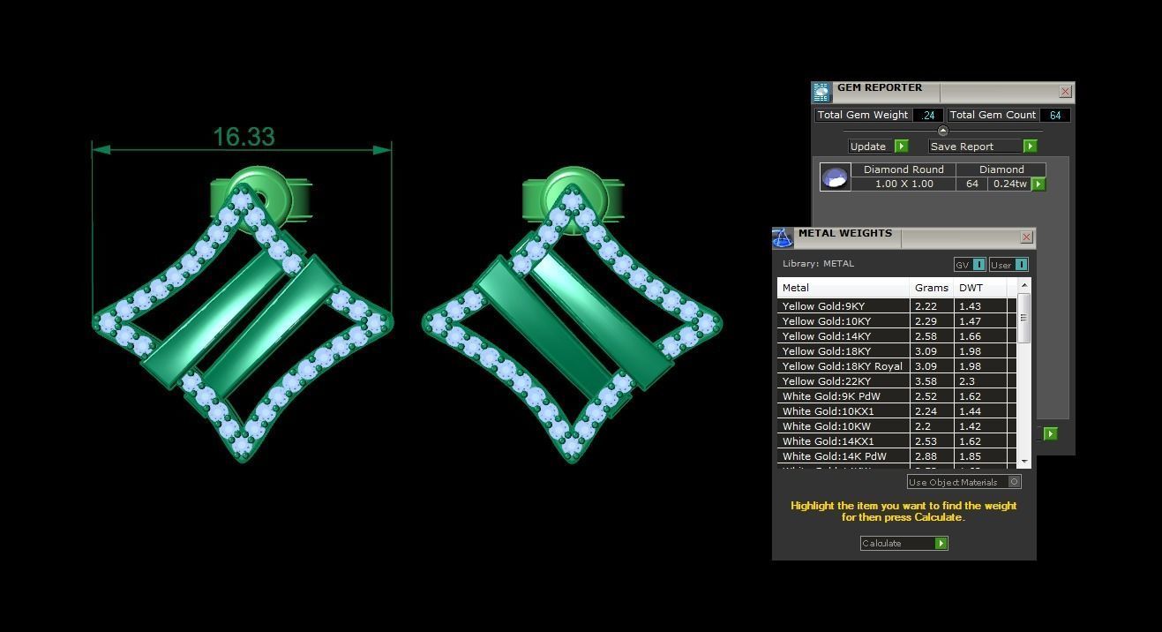Click the Library: METAL label
Viewport: 1162px width, 632px height.
click(818, 264)
